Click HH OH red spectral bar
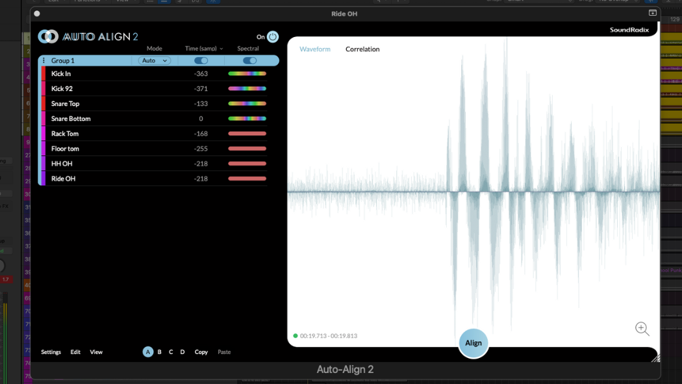This screenshot has height=384, width=682. point(247,164)
